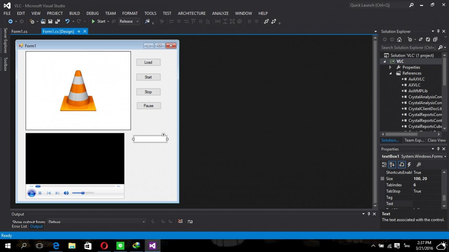Click the Search Solution Explorer field

409,48
